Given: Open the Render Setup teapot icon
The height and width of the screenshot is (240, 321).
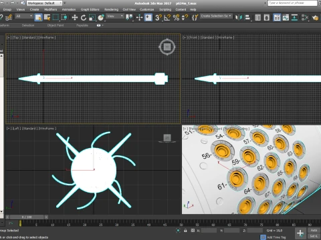Looking at the screenshot, I should 315,17.
